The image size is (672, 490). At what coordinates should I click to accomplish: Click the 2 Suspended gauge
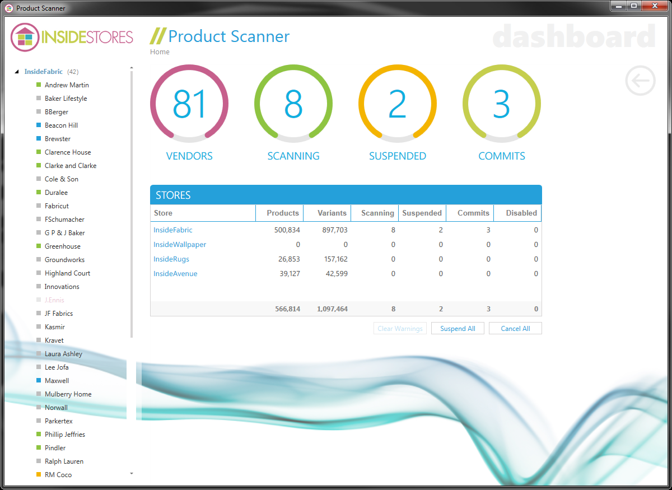pos(398,104)
